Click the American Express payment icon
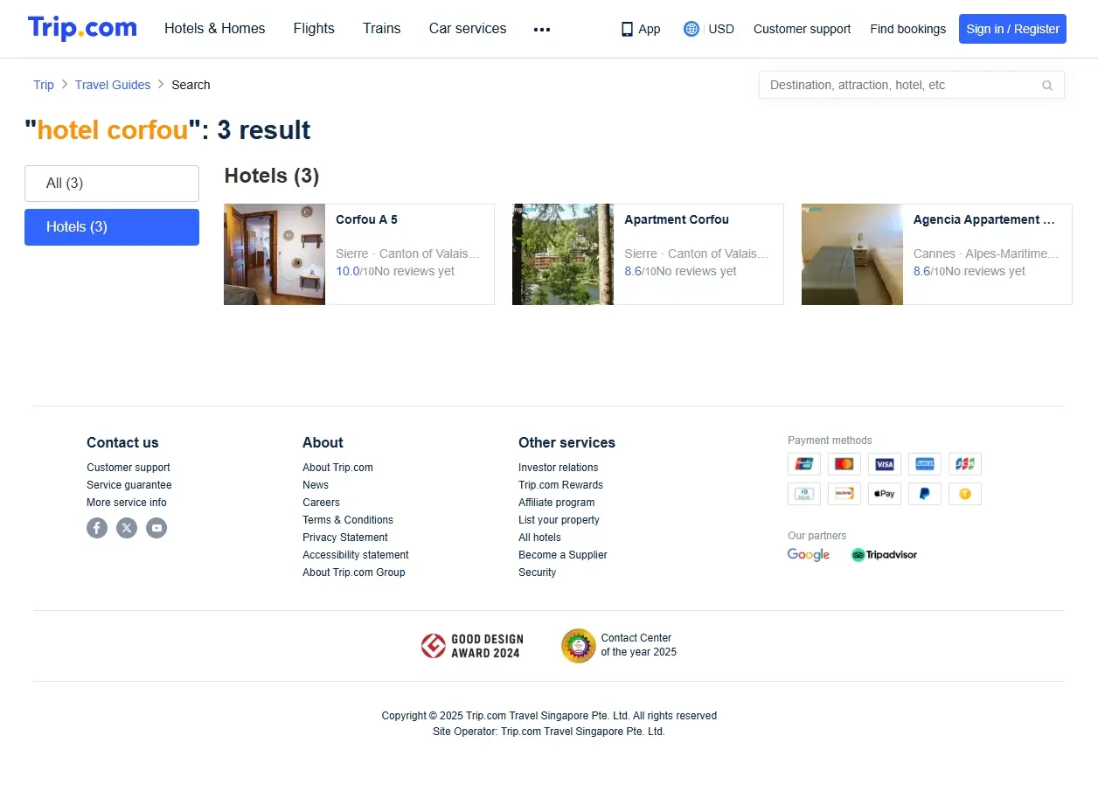 click(x=925, y=464)
